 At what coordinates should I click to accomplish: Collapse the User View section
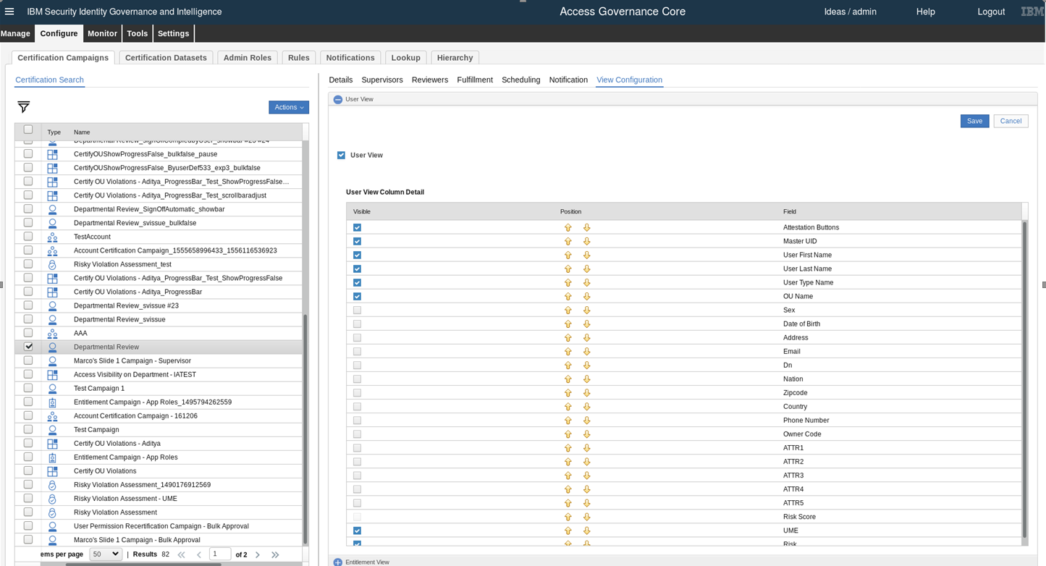pyautogui.click(x=338, y=99)
